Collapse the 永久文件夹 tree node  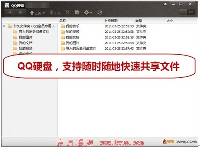[4, 26]
